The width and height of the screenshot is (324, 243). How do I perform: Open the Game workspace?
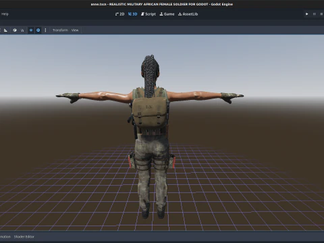[167, 14]
